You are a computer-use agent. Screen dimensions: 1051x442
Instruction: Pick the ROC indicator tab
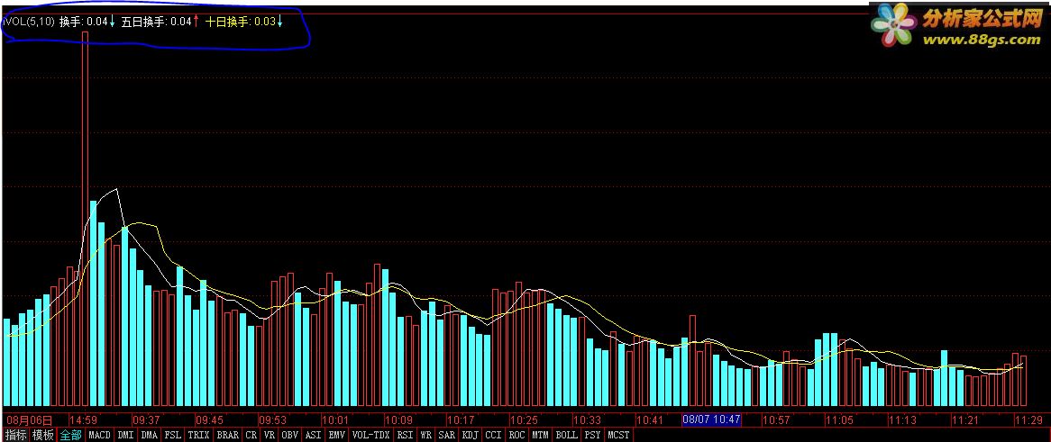516,436
